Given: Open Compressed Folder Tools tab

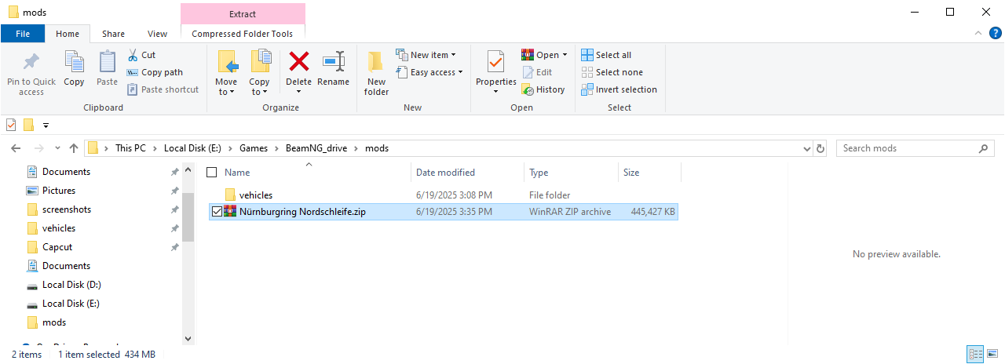Looking at the screenshot, I should pyautogui.click(x=243, y=34).
